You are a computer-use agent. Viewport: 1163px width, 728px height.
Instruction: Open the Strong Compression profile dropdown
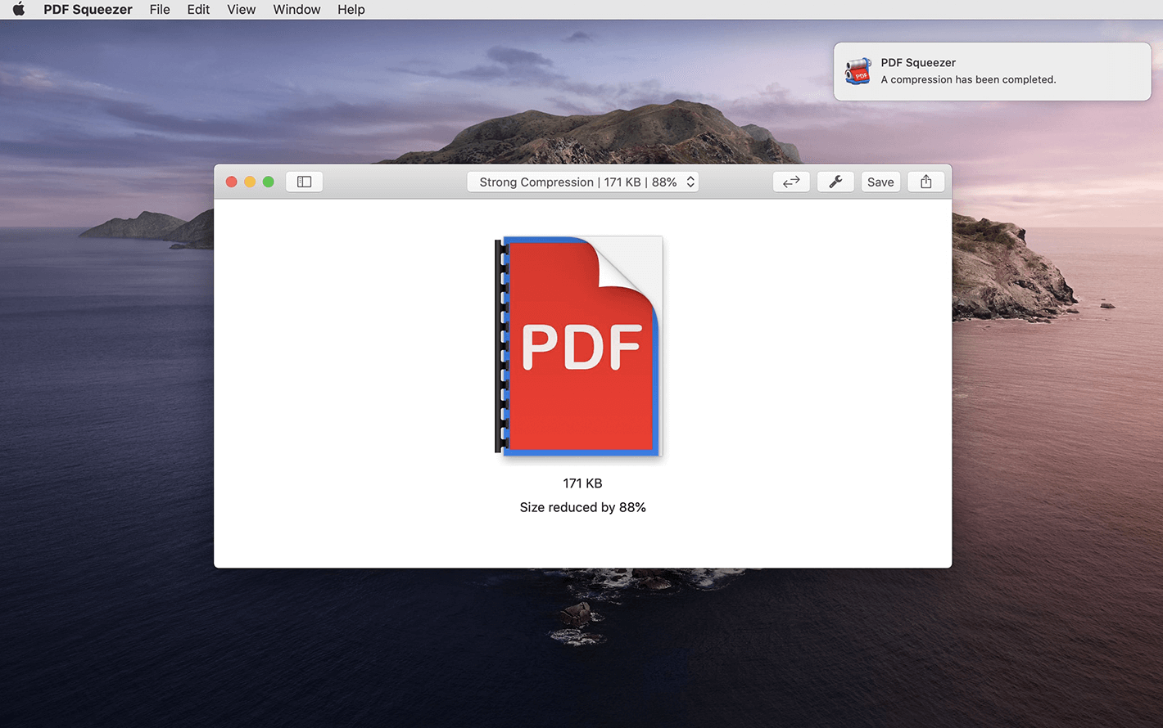pyautogui.click(x=582, y=182)
